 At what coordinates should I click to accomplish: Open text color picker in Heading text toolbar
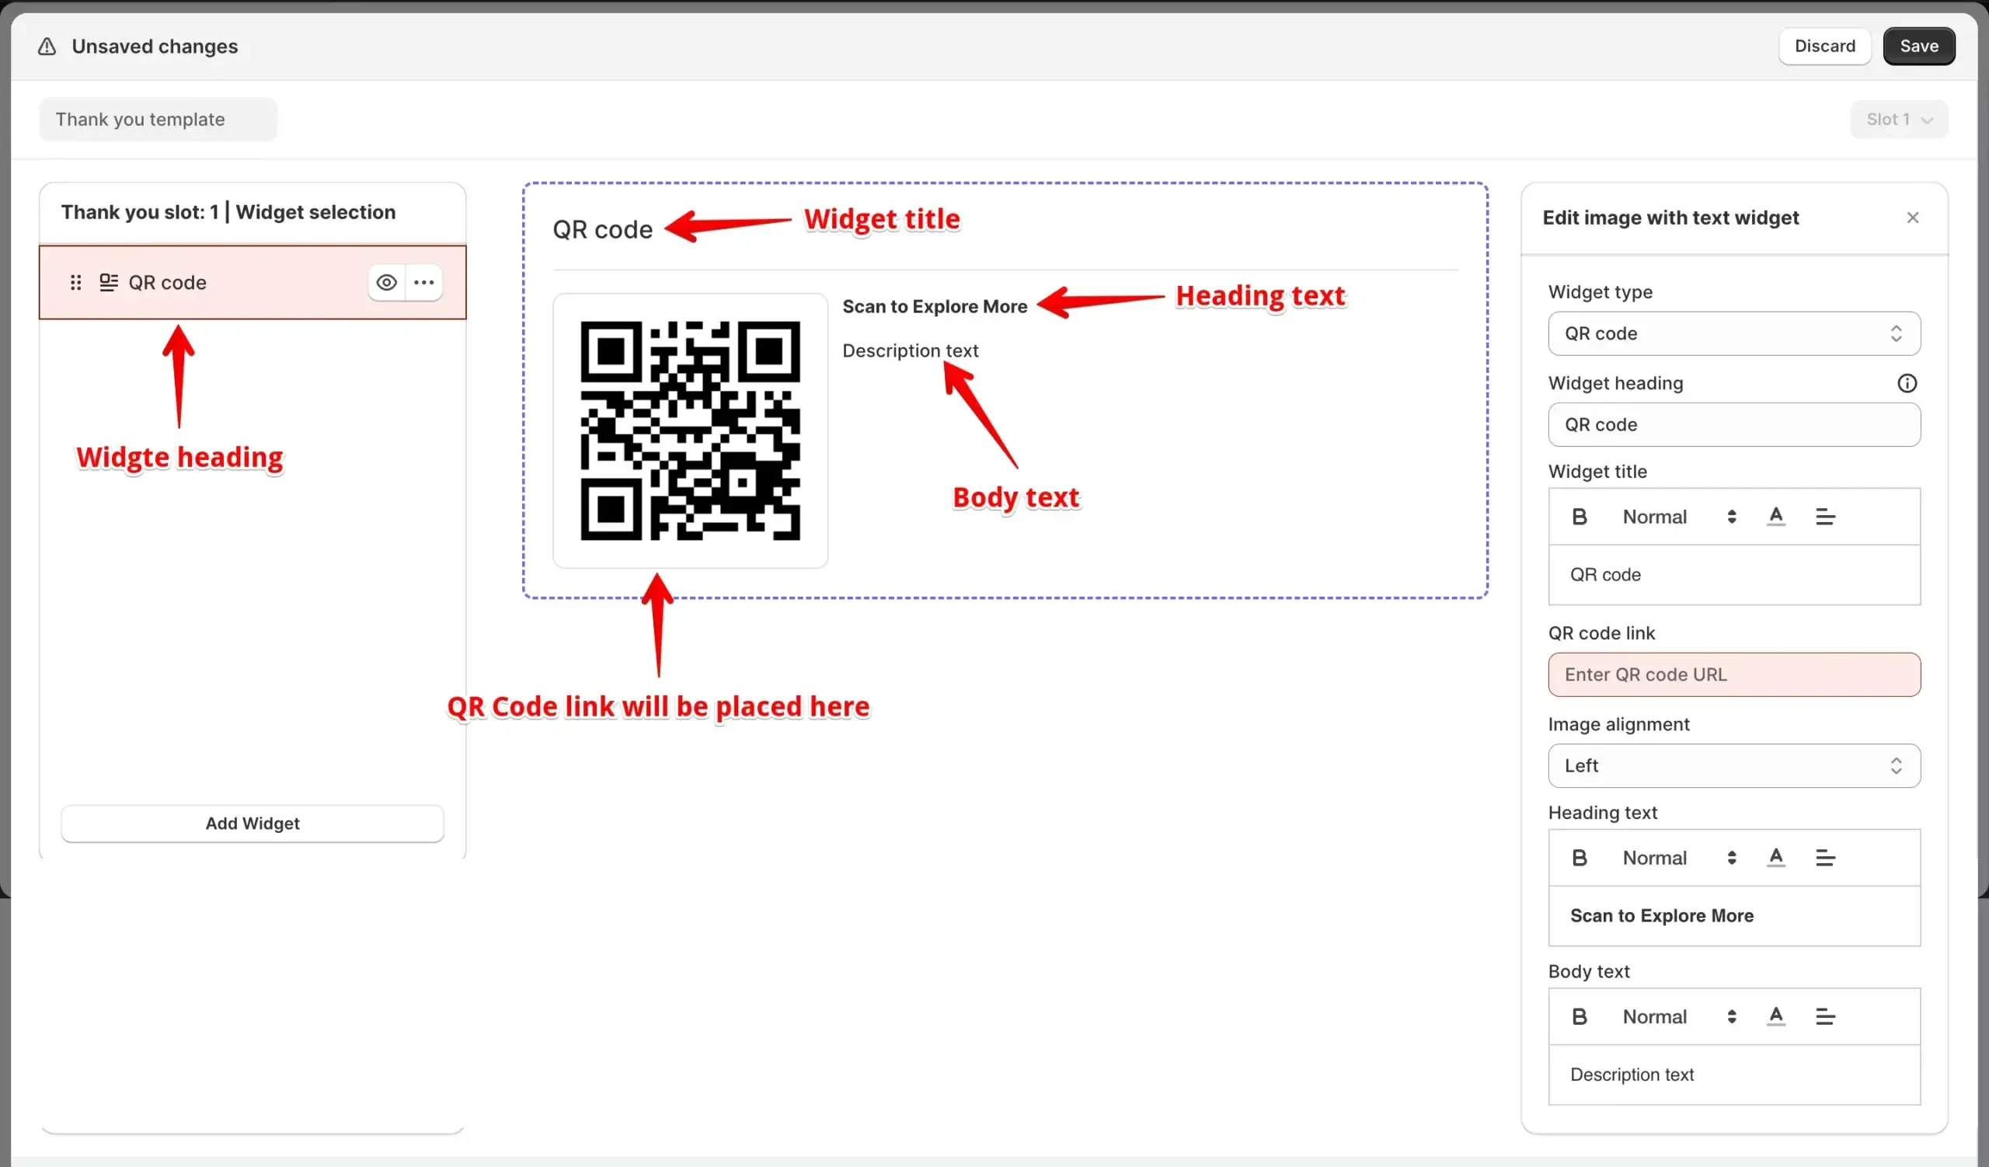pyautogui.click(x=1776, y=858)
